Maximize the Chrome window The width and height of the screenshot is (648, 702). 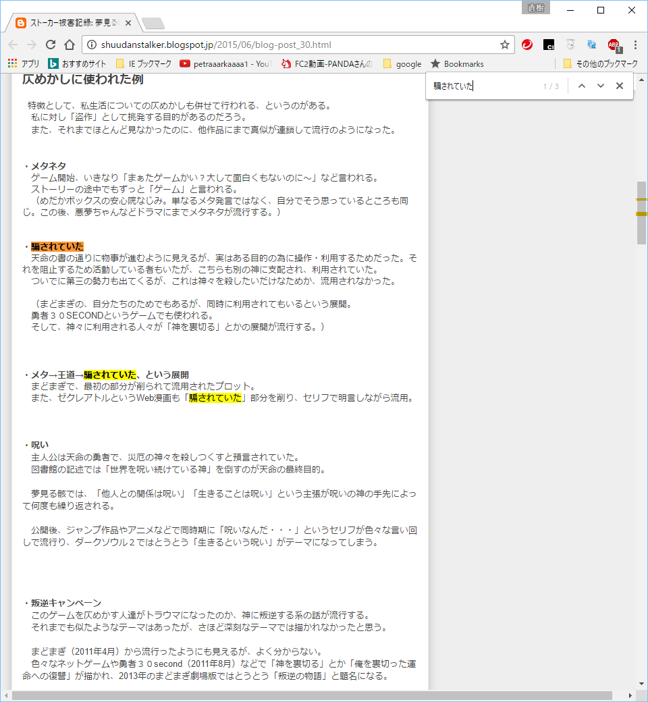coord(601,10)
